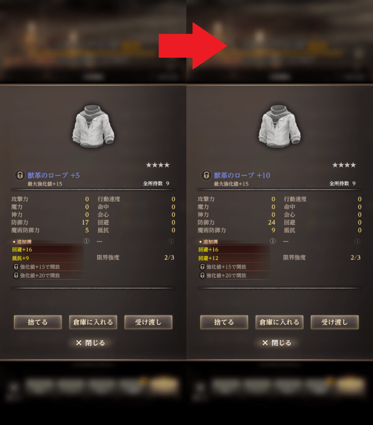373x425 pixels.
Task: Select the 抵抗+9 bonus effect row
Action: coord(48,258)
